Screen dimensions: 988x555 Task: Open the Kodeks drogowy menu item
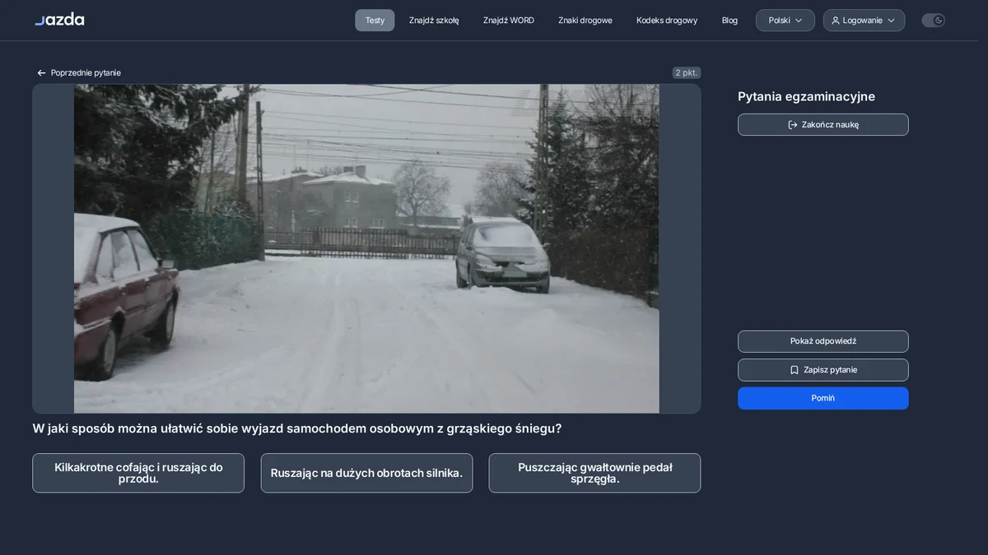[x=667, y=21]
